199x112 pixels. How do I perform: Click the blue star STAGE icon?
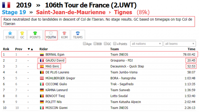10,33
